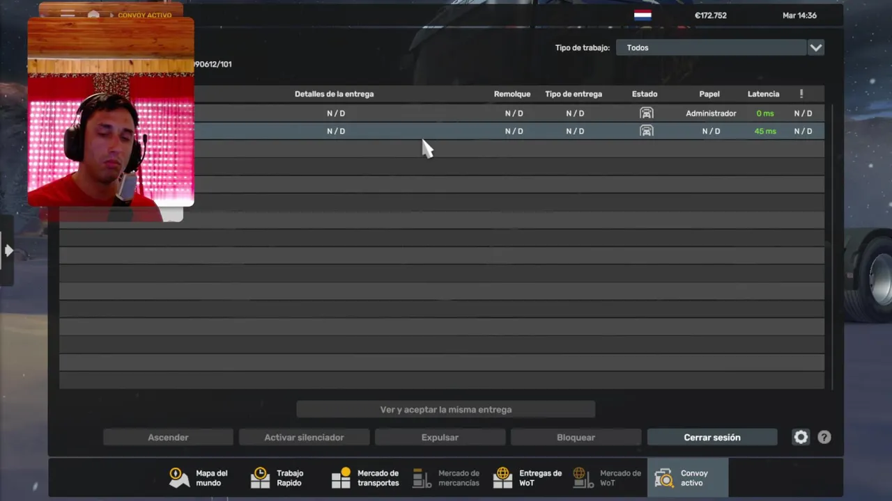Click Tipo de entrega column header
This screenshot has width=892, height=501.
pos(574,94)
